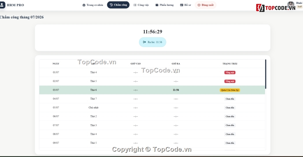Click the TRẠNG THÁI column header
Viewport: 303px width, 157px height.
(x=230, y=64)
